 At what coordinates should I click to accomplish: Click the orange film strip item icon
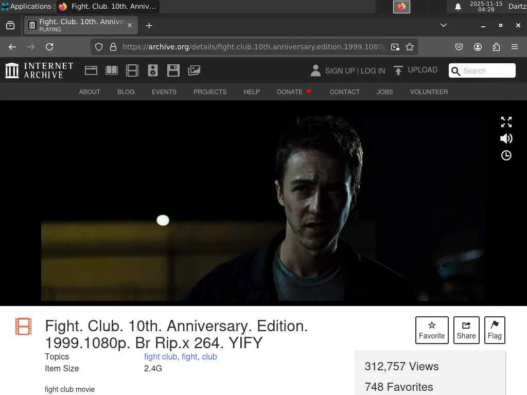tap(24, 327)
